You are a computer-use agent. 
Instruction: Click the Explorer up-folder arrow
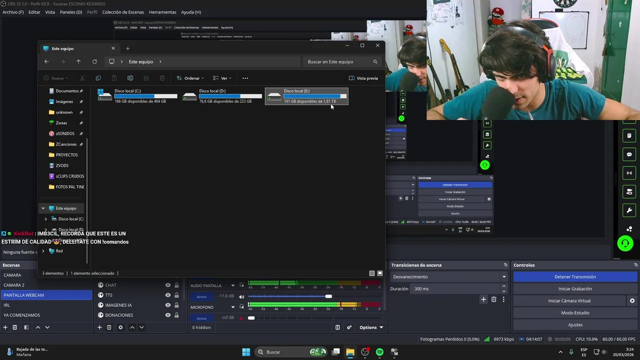tap(78, 61)
